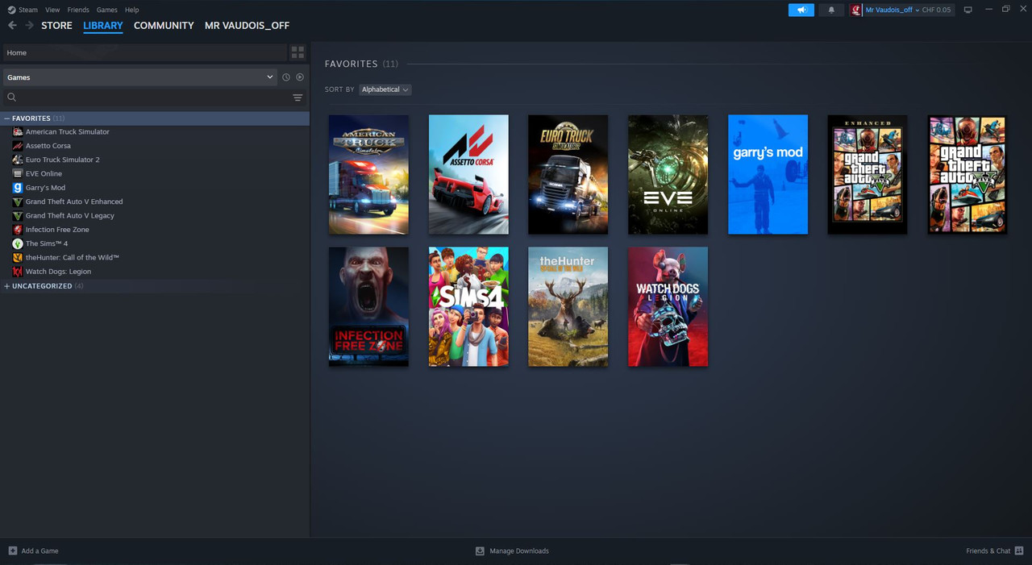Viewport: 1032px width, 565px height.
Task: Click the Garry's Mod list icon
Action: 18,188
